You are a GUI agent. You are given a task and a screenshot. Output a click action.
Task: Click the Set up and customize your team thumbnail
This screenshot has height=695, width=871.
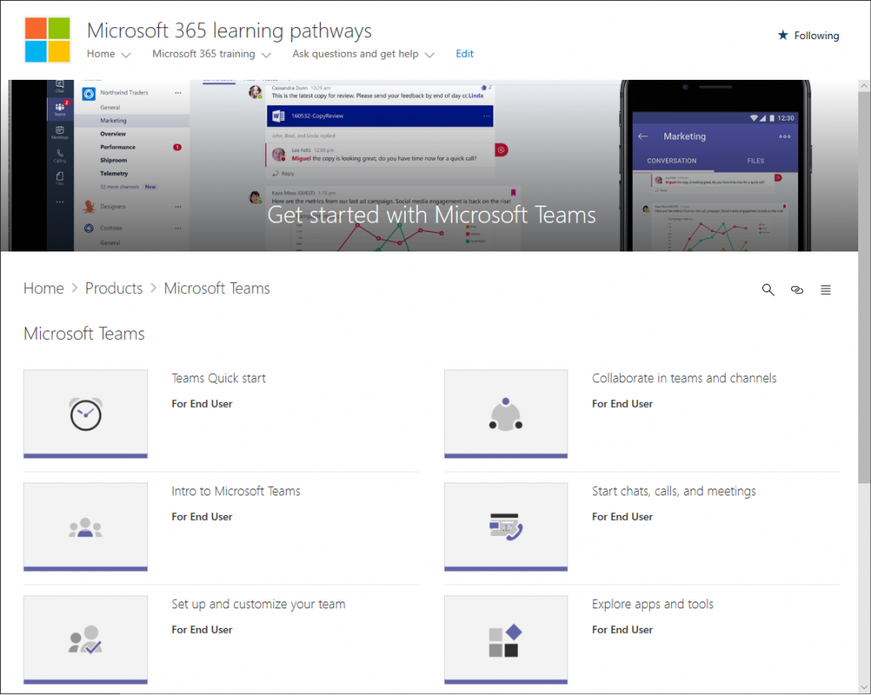pyautogui.click(x=86, y=640)
